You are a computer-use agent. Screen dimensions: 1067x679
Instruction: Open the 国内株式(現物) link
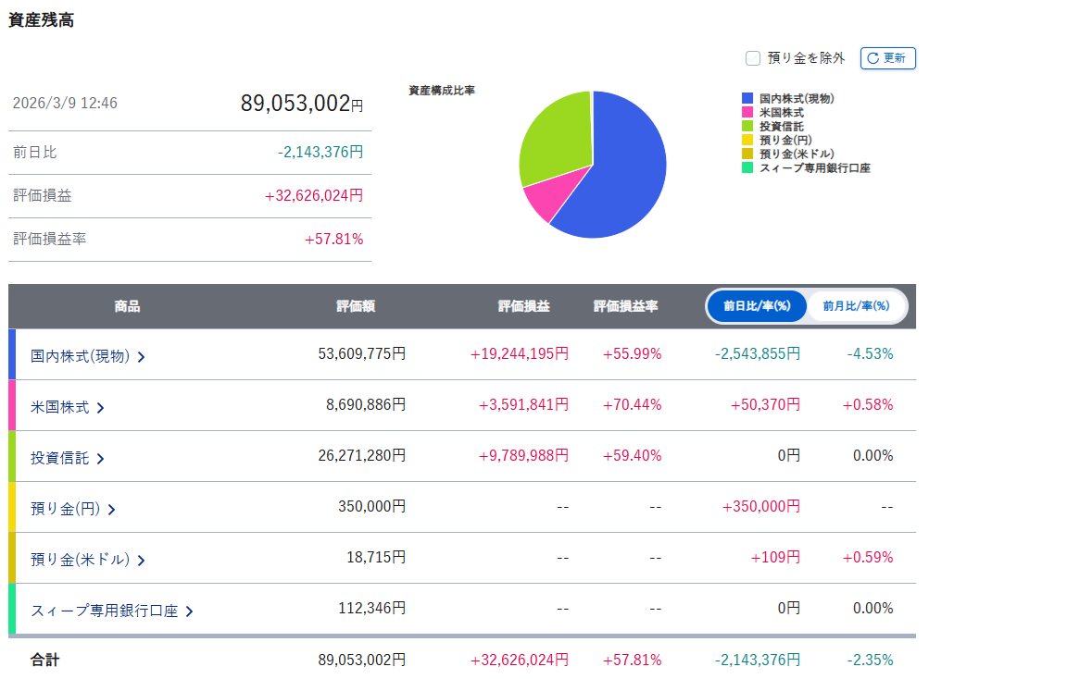80,356
